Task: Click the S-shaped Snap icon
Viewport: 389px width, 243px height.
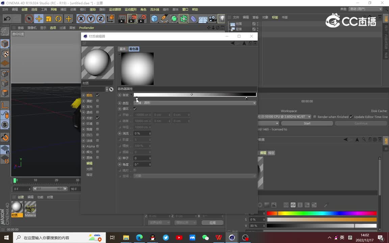Action: 5,125
